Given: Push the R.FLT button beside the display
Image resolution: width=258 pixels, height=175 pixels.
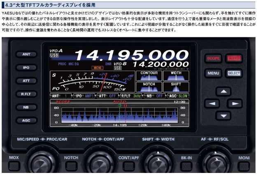Looking at the screenshot, I should click(26, 94).
